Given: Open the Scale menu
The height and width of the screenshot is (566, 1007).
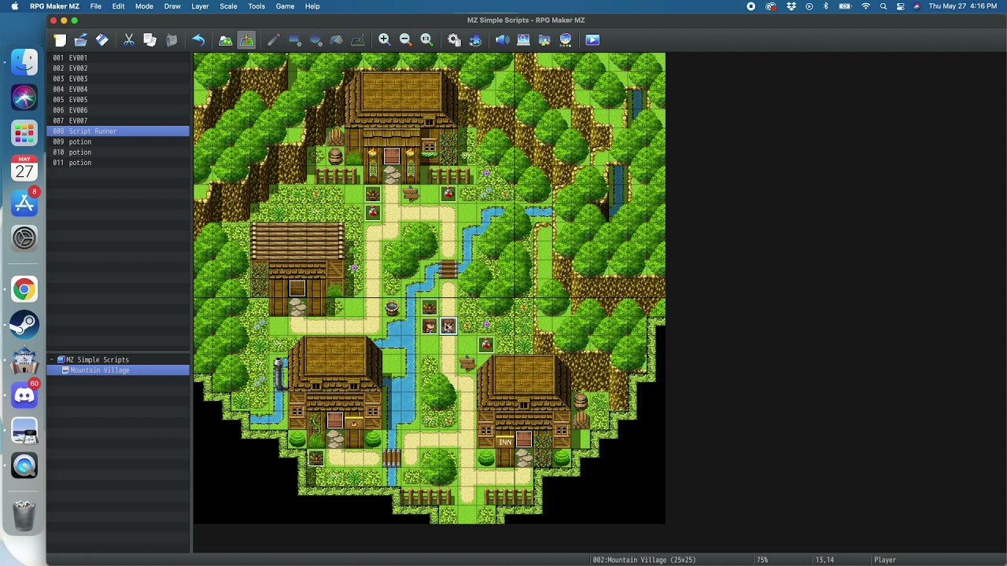Looking at the screenshot, I should 228,6.
